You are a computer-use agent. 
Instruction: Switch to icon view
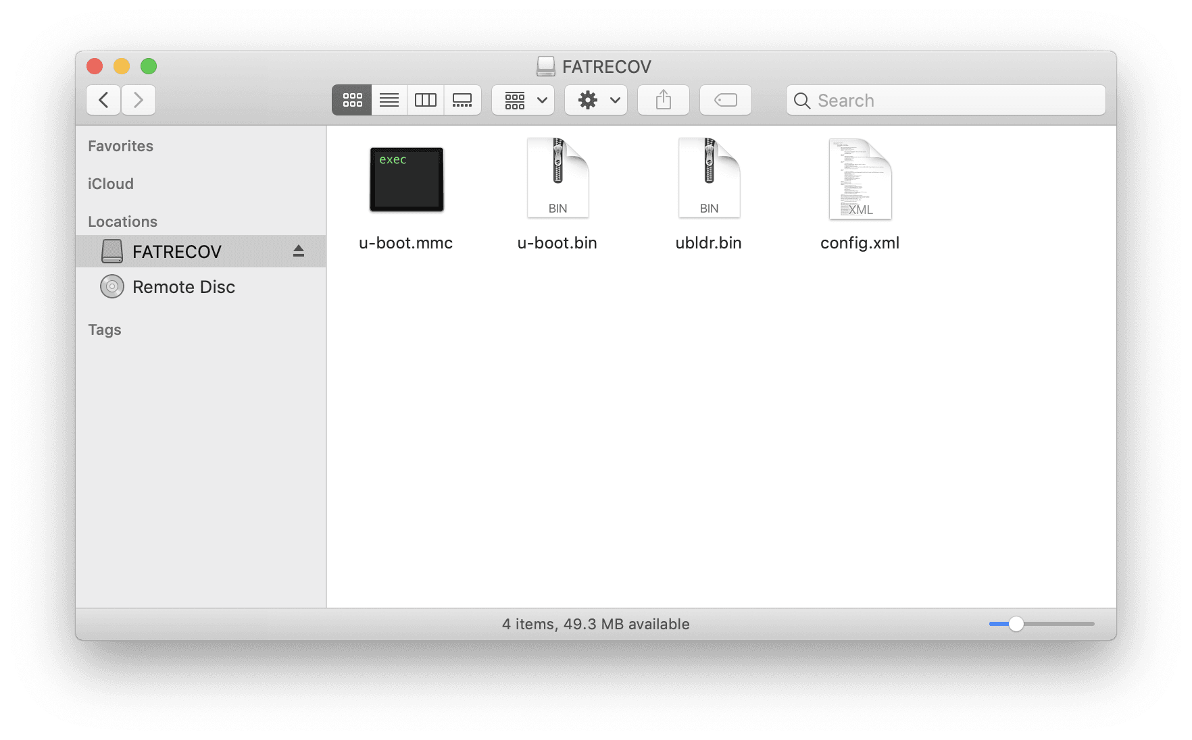click(352, 100)
